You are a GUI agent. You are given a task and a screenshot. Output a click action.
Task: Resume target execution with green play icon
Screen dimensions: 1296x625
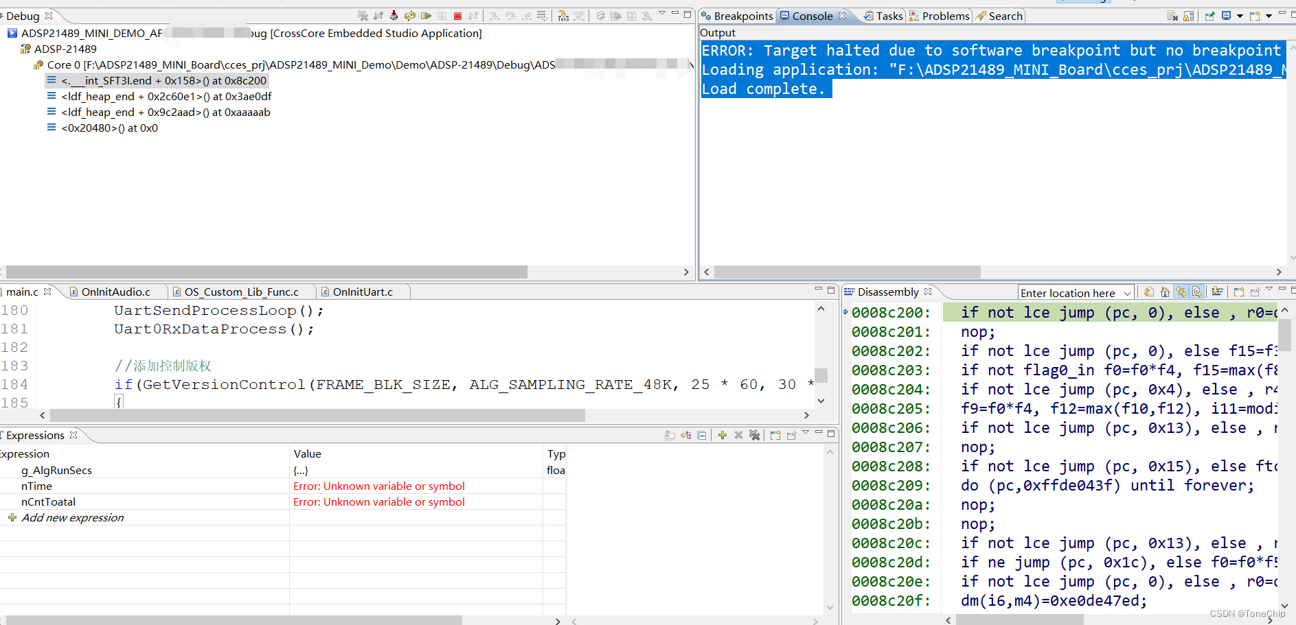point(426,15)
